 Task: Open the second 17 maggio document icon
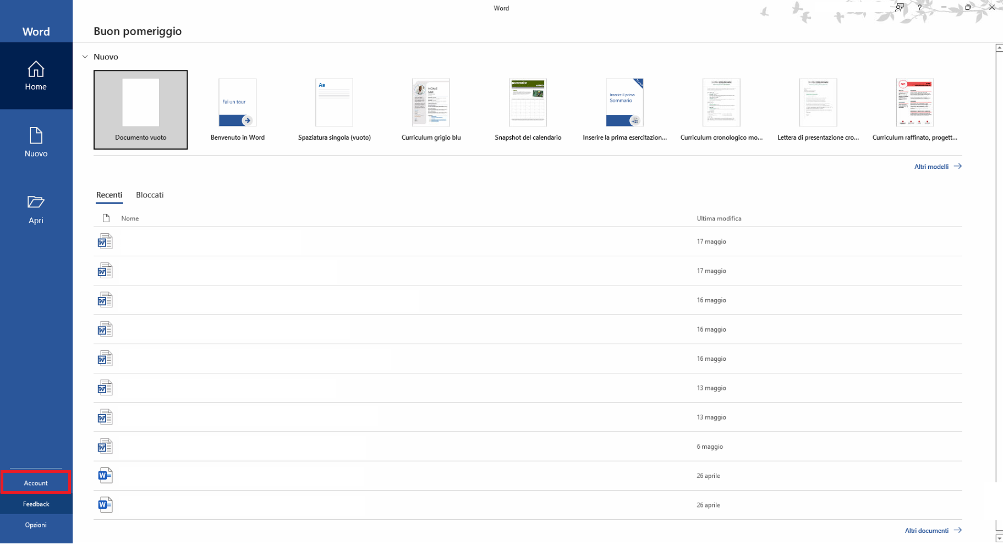[x=105, y=271]
